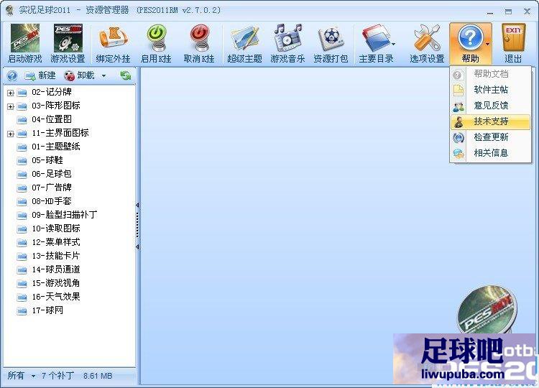Select the 12-菜单样式 folder
Image resolution: width=539 pixels, height=388 pixels.
click(x=55, y=242)
